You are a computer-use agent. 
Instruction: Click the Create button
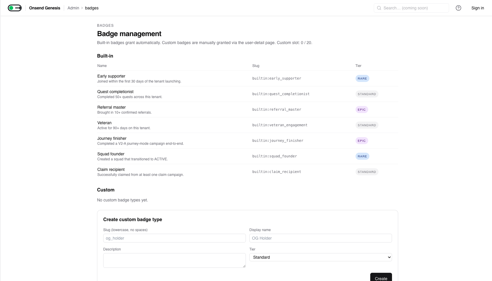coord(381,277)
